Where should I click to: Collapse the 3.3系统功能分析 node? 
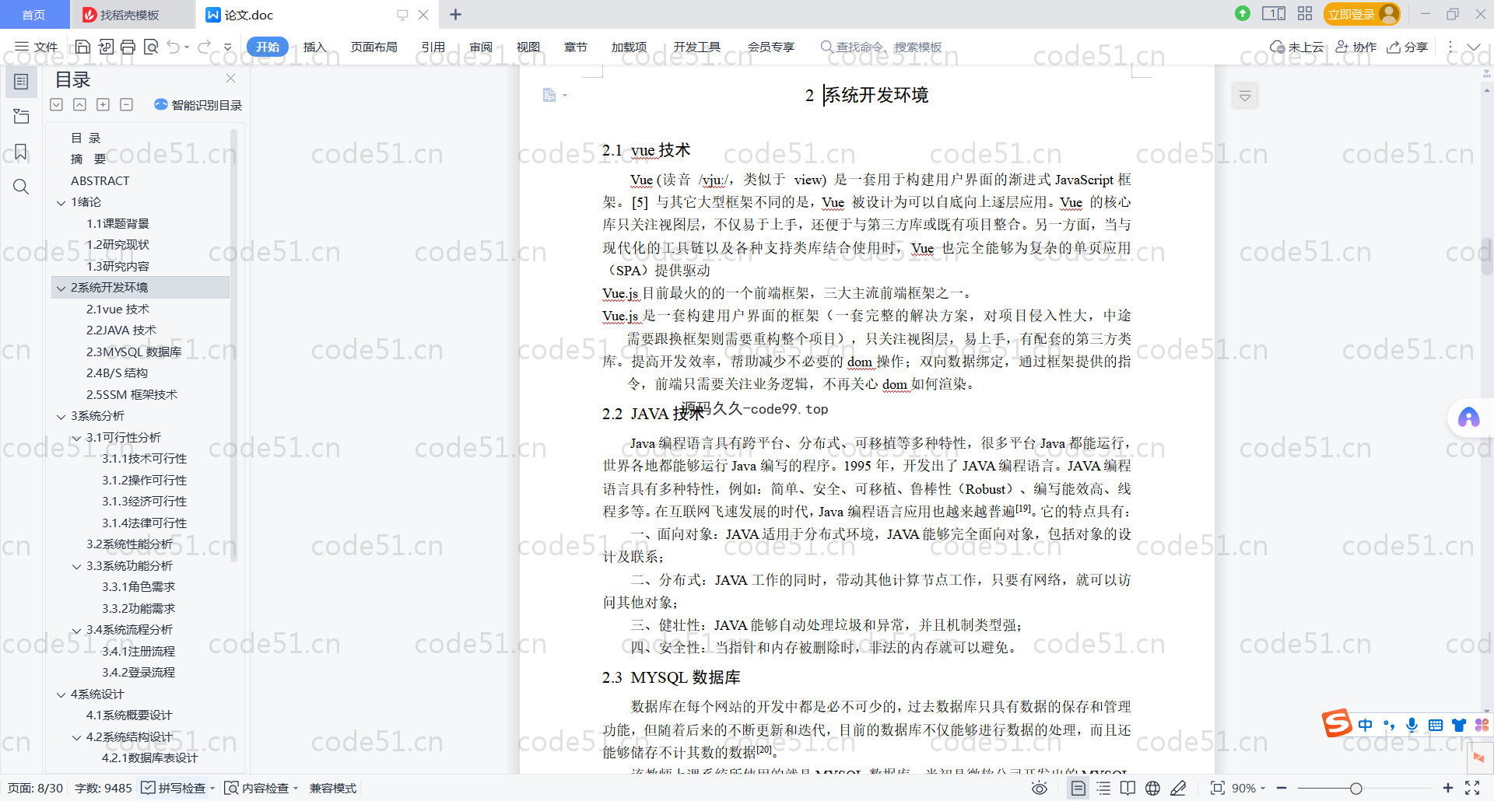coord(76,566)
